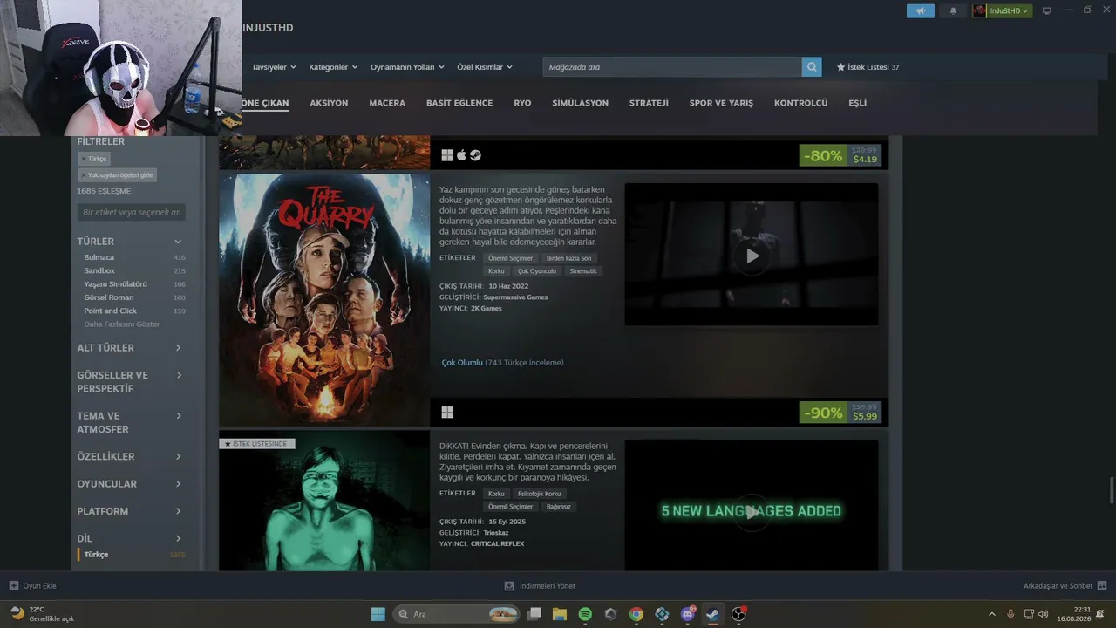Filter by Point and Click genre

click(110, 311)
